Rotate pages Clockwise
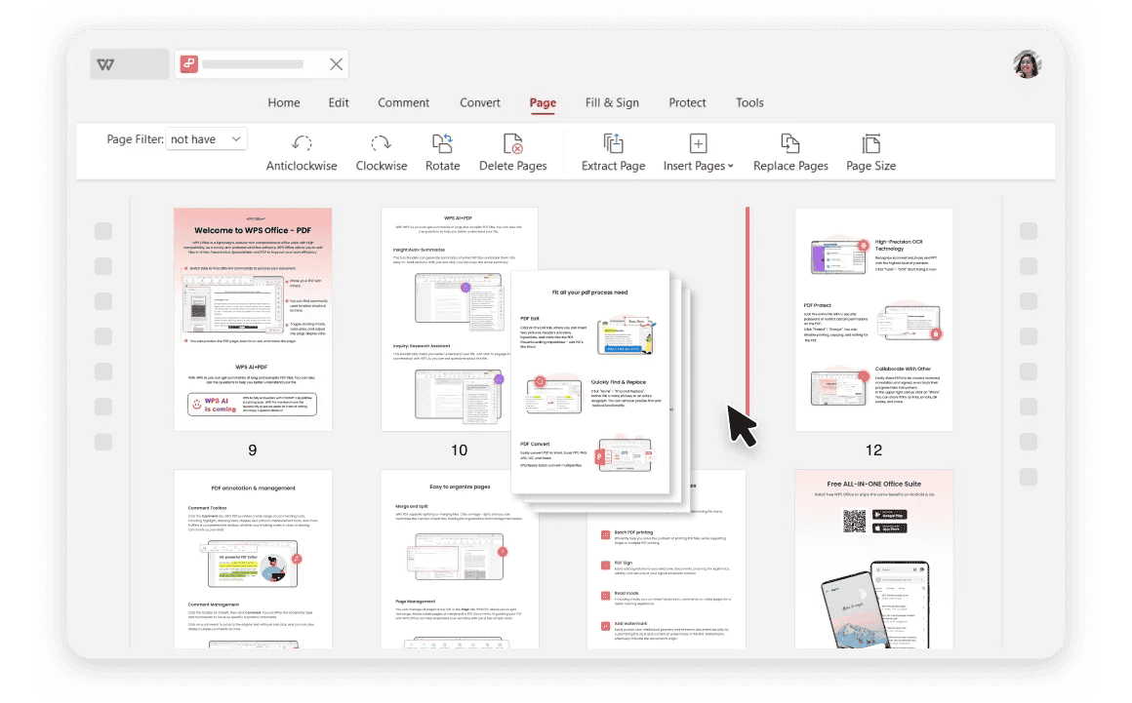 pyautogui.click(x=382, y=153)
